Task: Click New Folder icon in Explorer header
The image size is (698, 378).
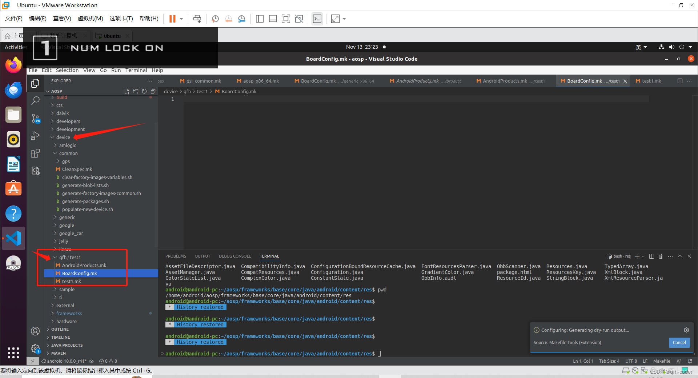Action: 136,91
